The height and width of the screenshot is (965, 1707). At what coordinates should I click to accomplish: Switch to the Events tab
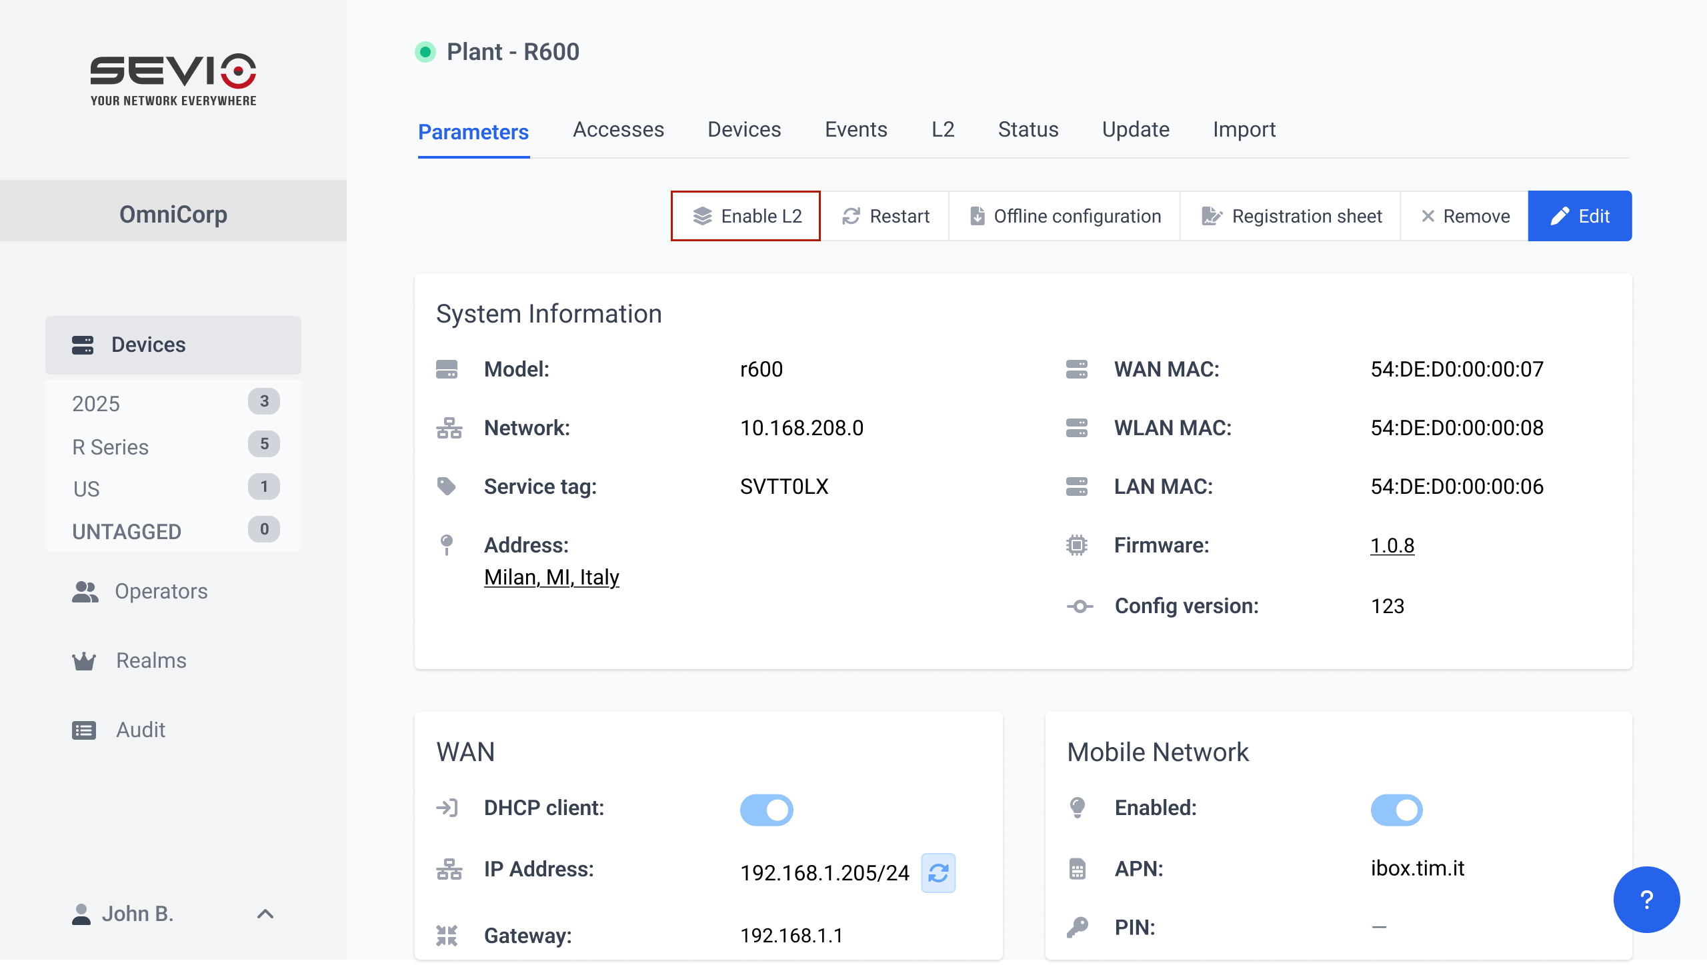pyautogui.click(x=856, y=129)
